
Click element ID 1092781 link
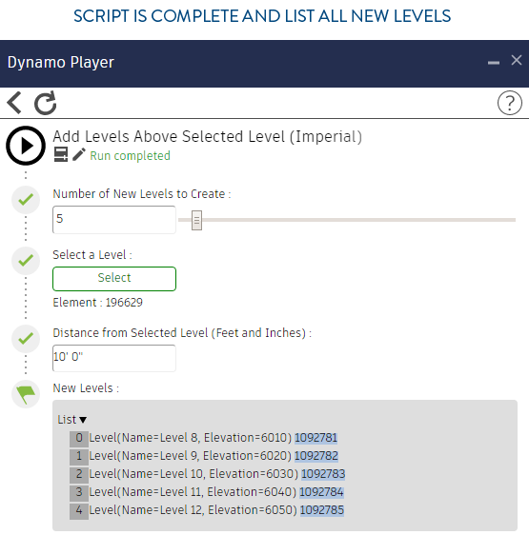tap(315, 438)
